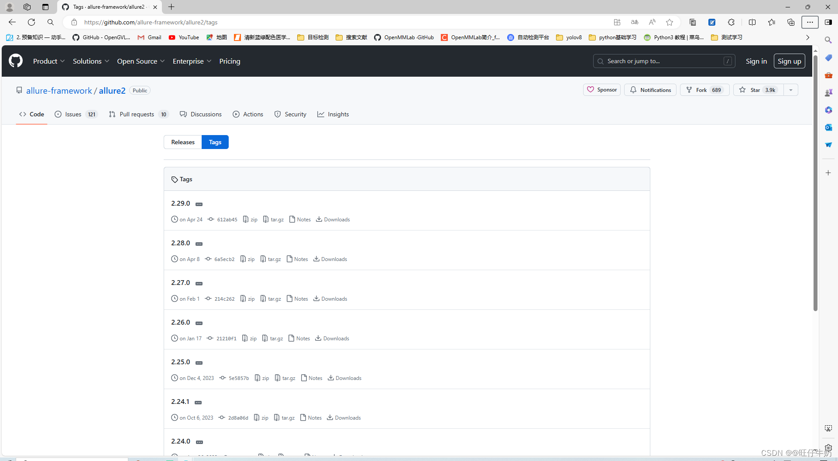The height and width of the screenshot is (461, 838).
Task: Switch to the Pull requests tab
Action: [138, 114]
